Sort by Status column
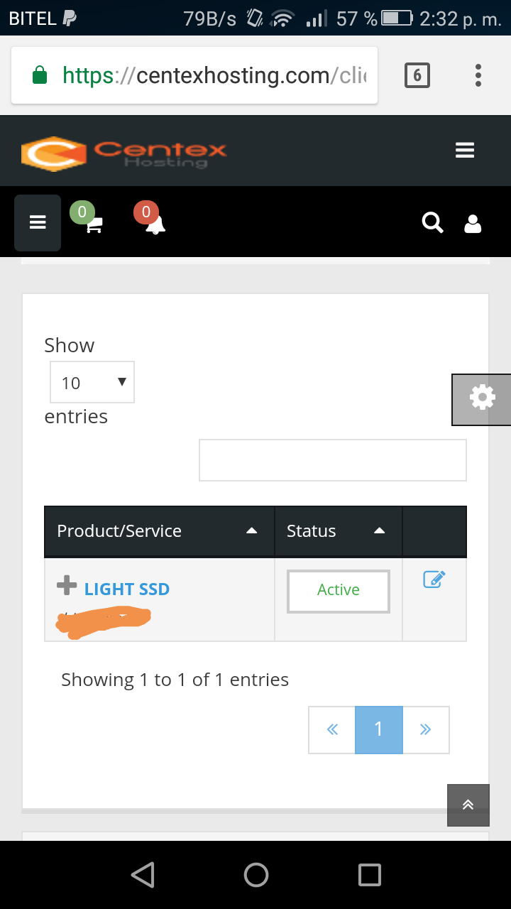 coord(339,531)
